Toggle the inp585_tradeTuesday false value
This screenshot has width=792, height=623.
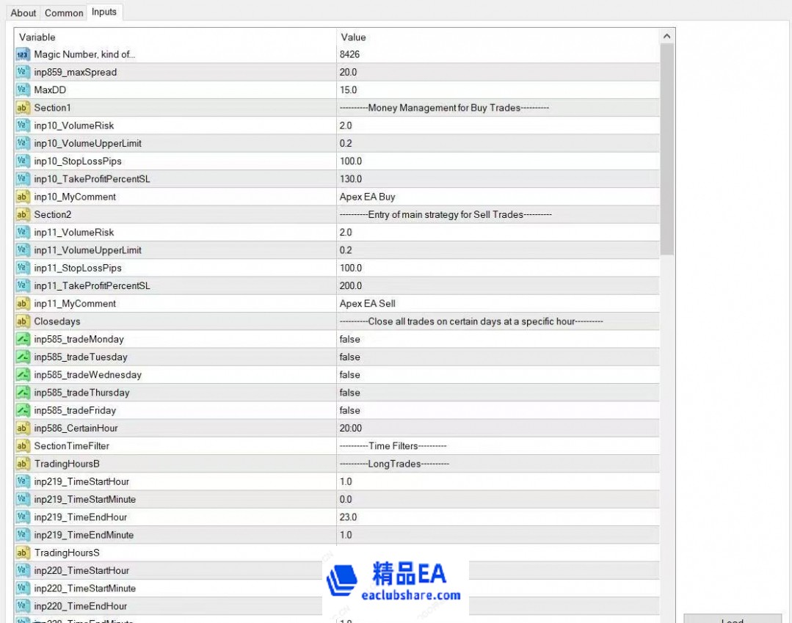click(350, 357)
